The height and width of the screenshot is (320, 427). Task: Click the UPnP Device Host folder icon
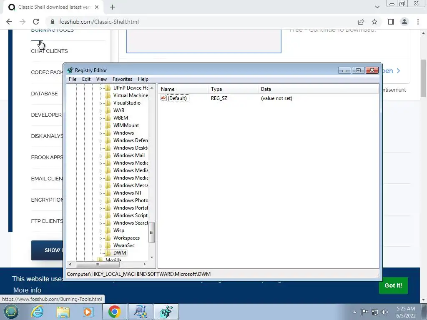click(108, 87)
